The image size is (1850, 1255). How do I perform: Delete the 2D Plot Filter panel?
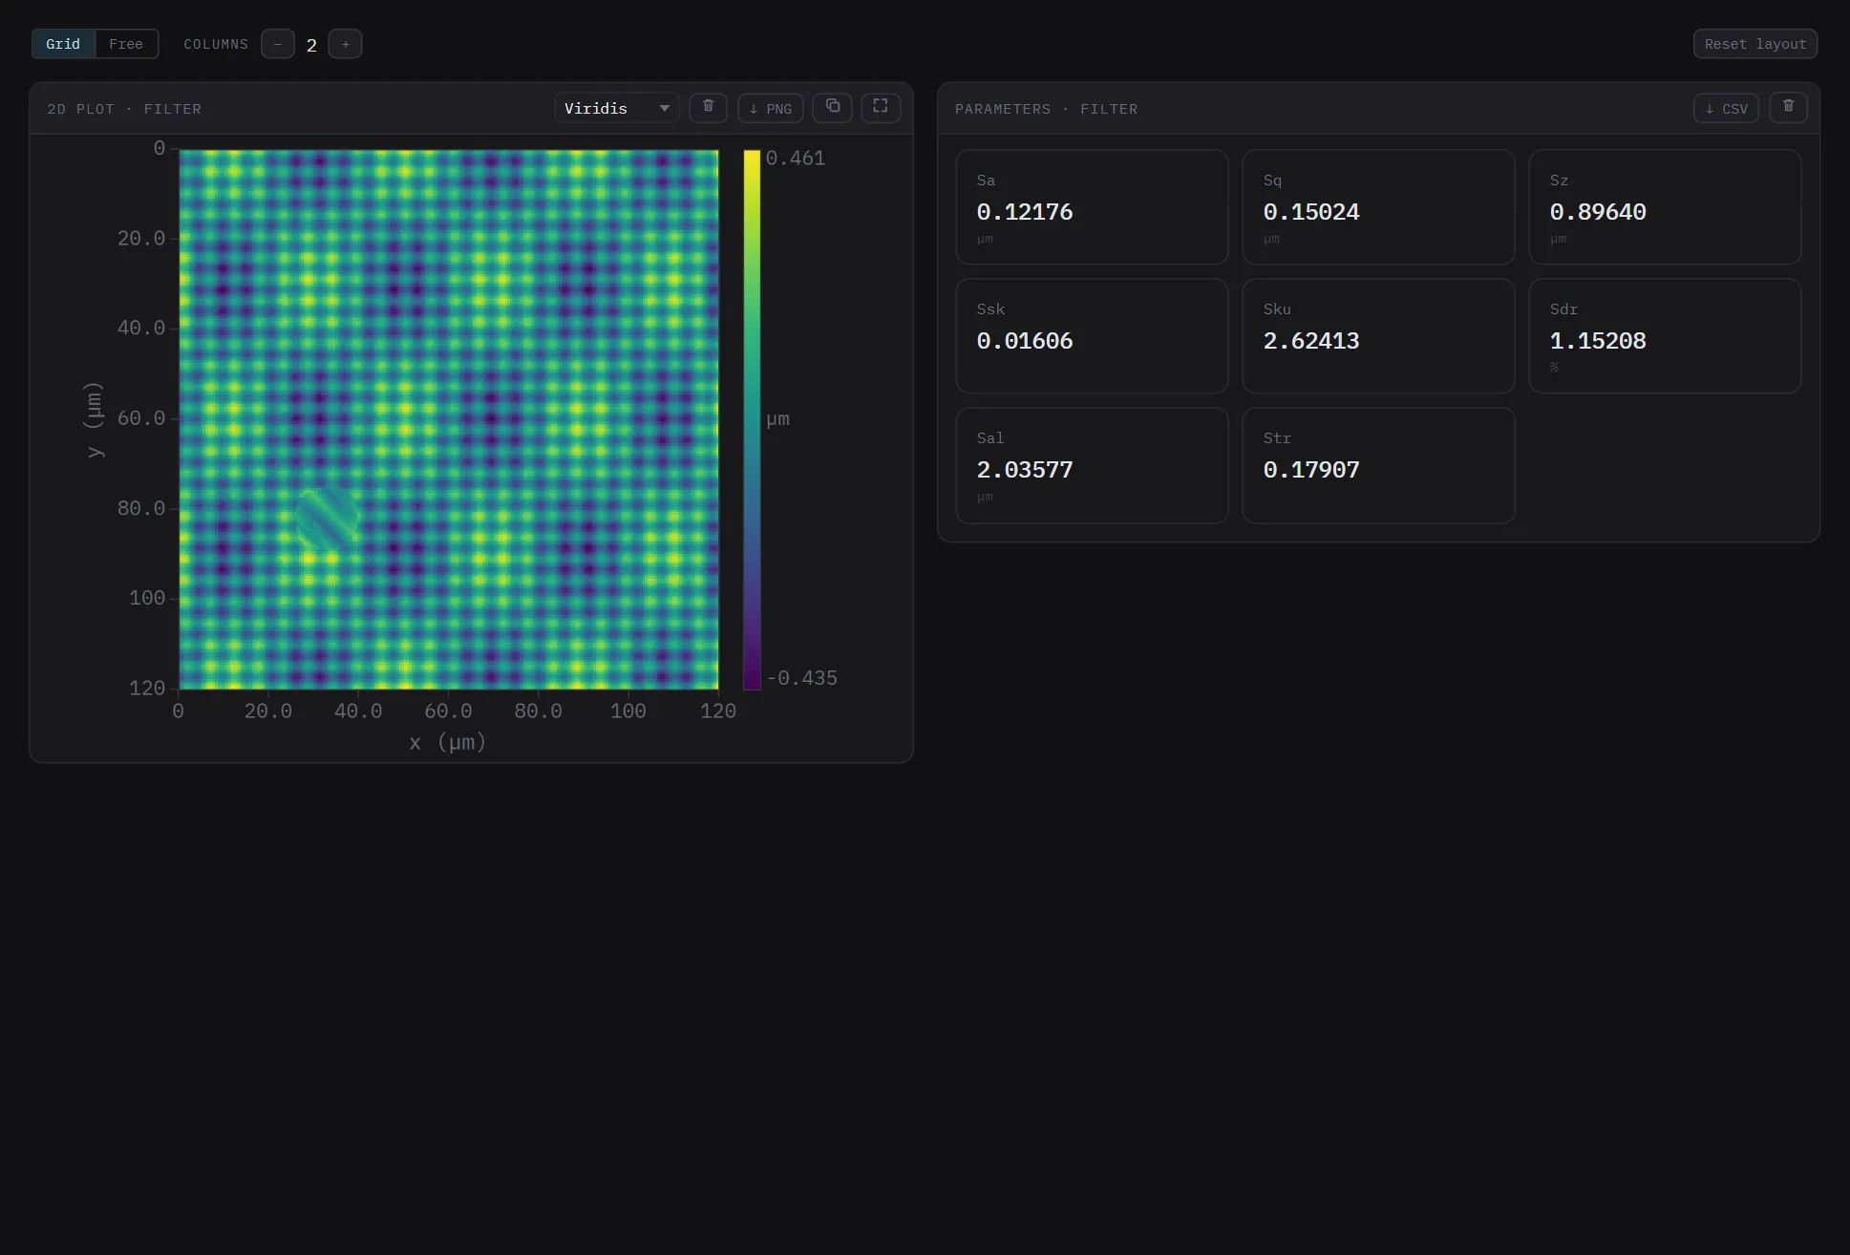pos(708,108)
